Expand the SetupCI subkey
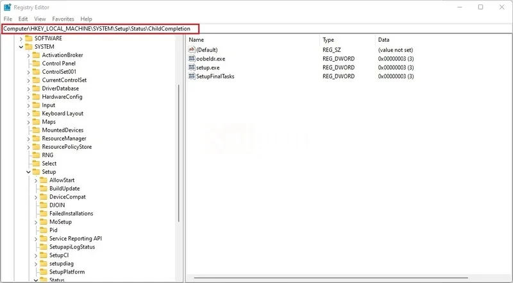Screen dimensions: 513x283 click(x=36, y=255)
